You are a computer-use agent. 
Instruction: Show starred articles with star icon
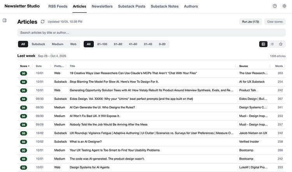[x=281, y=44]
